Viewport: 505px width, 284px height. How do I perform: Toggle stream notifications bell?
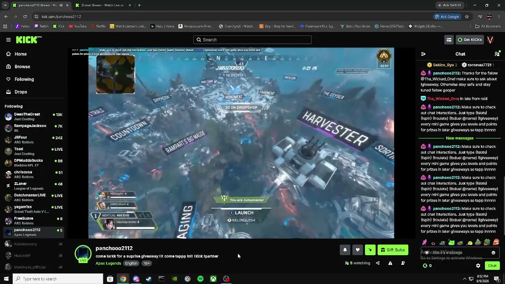coord(345,250)
